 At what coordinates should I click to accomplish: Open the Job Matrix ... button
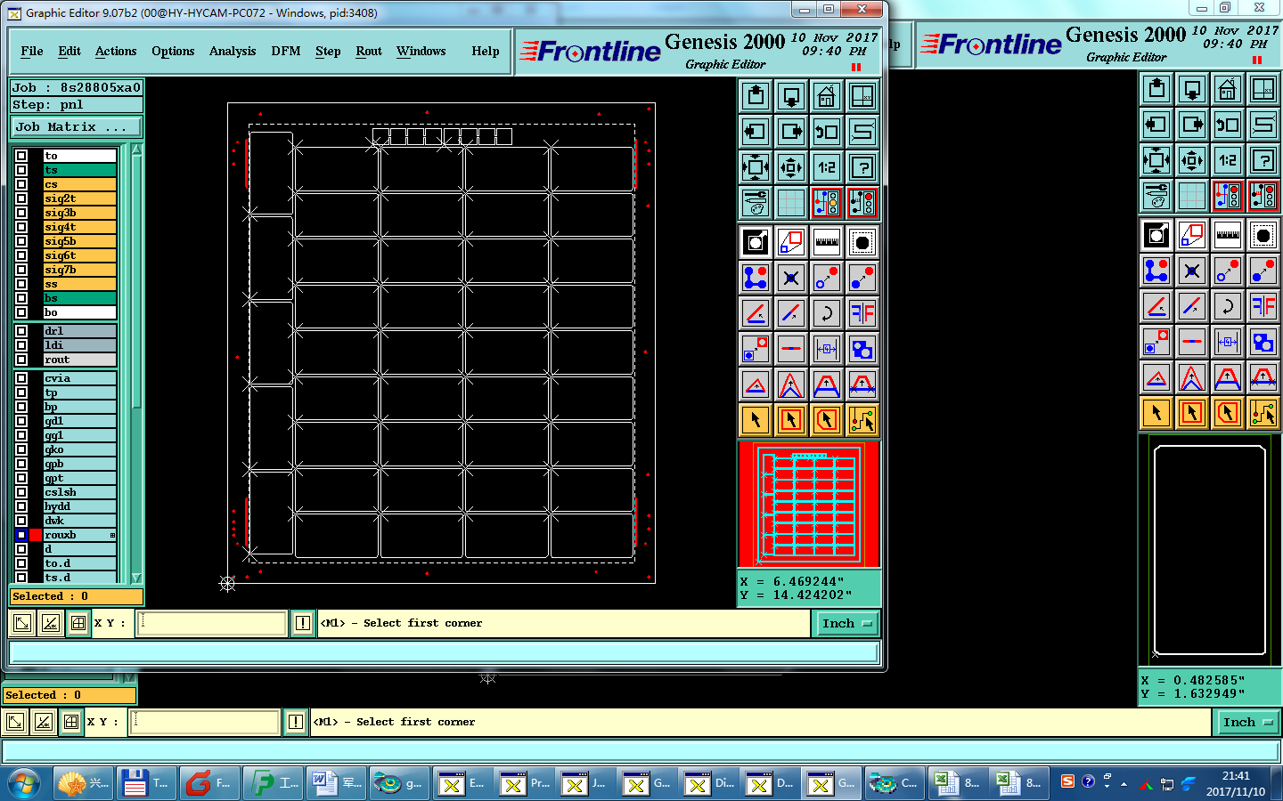pos(77,126)
